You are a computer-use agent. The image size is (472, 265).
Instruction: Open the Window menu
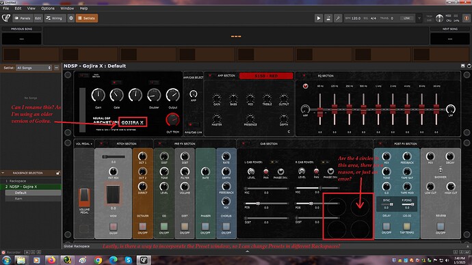coord(67,8)
